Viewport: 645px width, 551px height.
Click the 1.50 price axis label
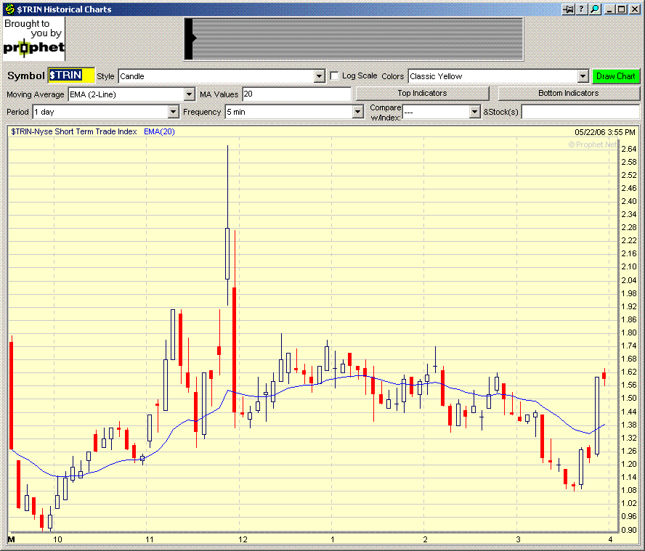coord(629,398)
